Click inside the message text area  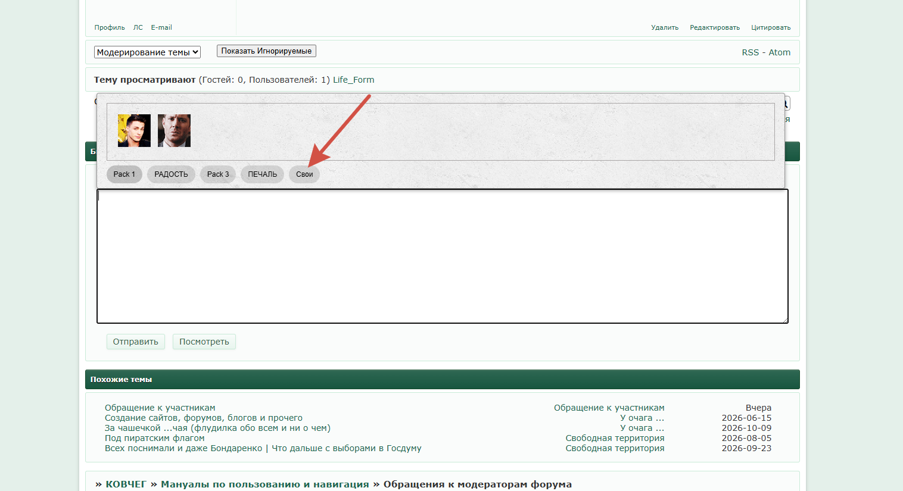(x=443, y=257)
